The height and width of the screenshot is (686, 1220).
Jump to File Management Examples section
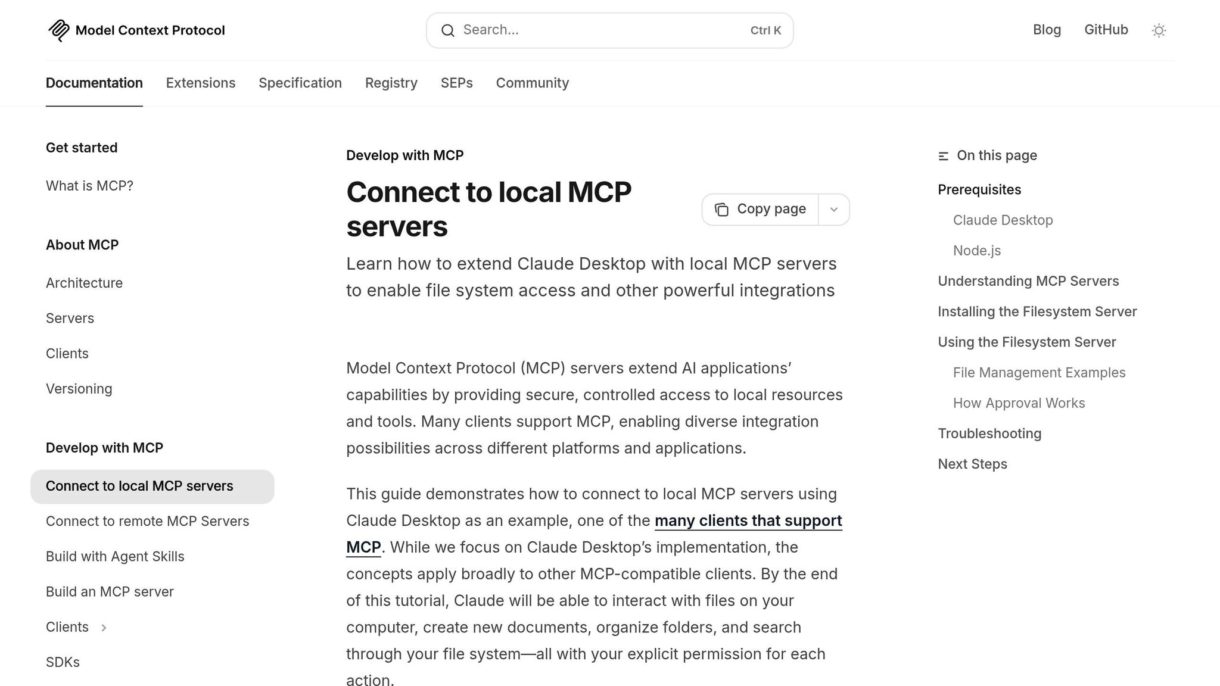point(1040,373)
